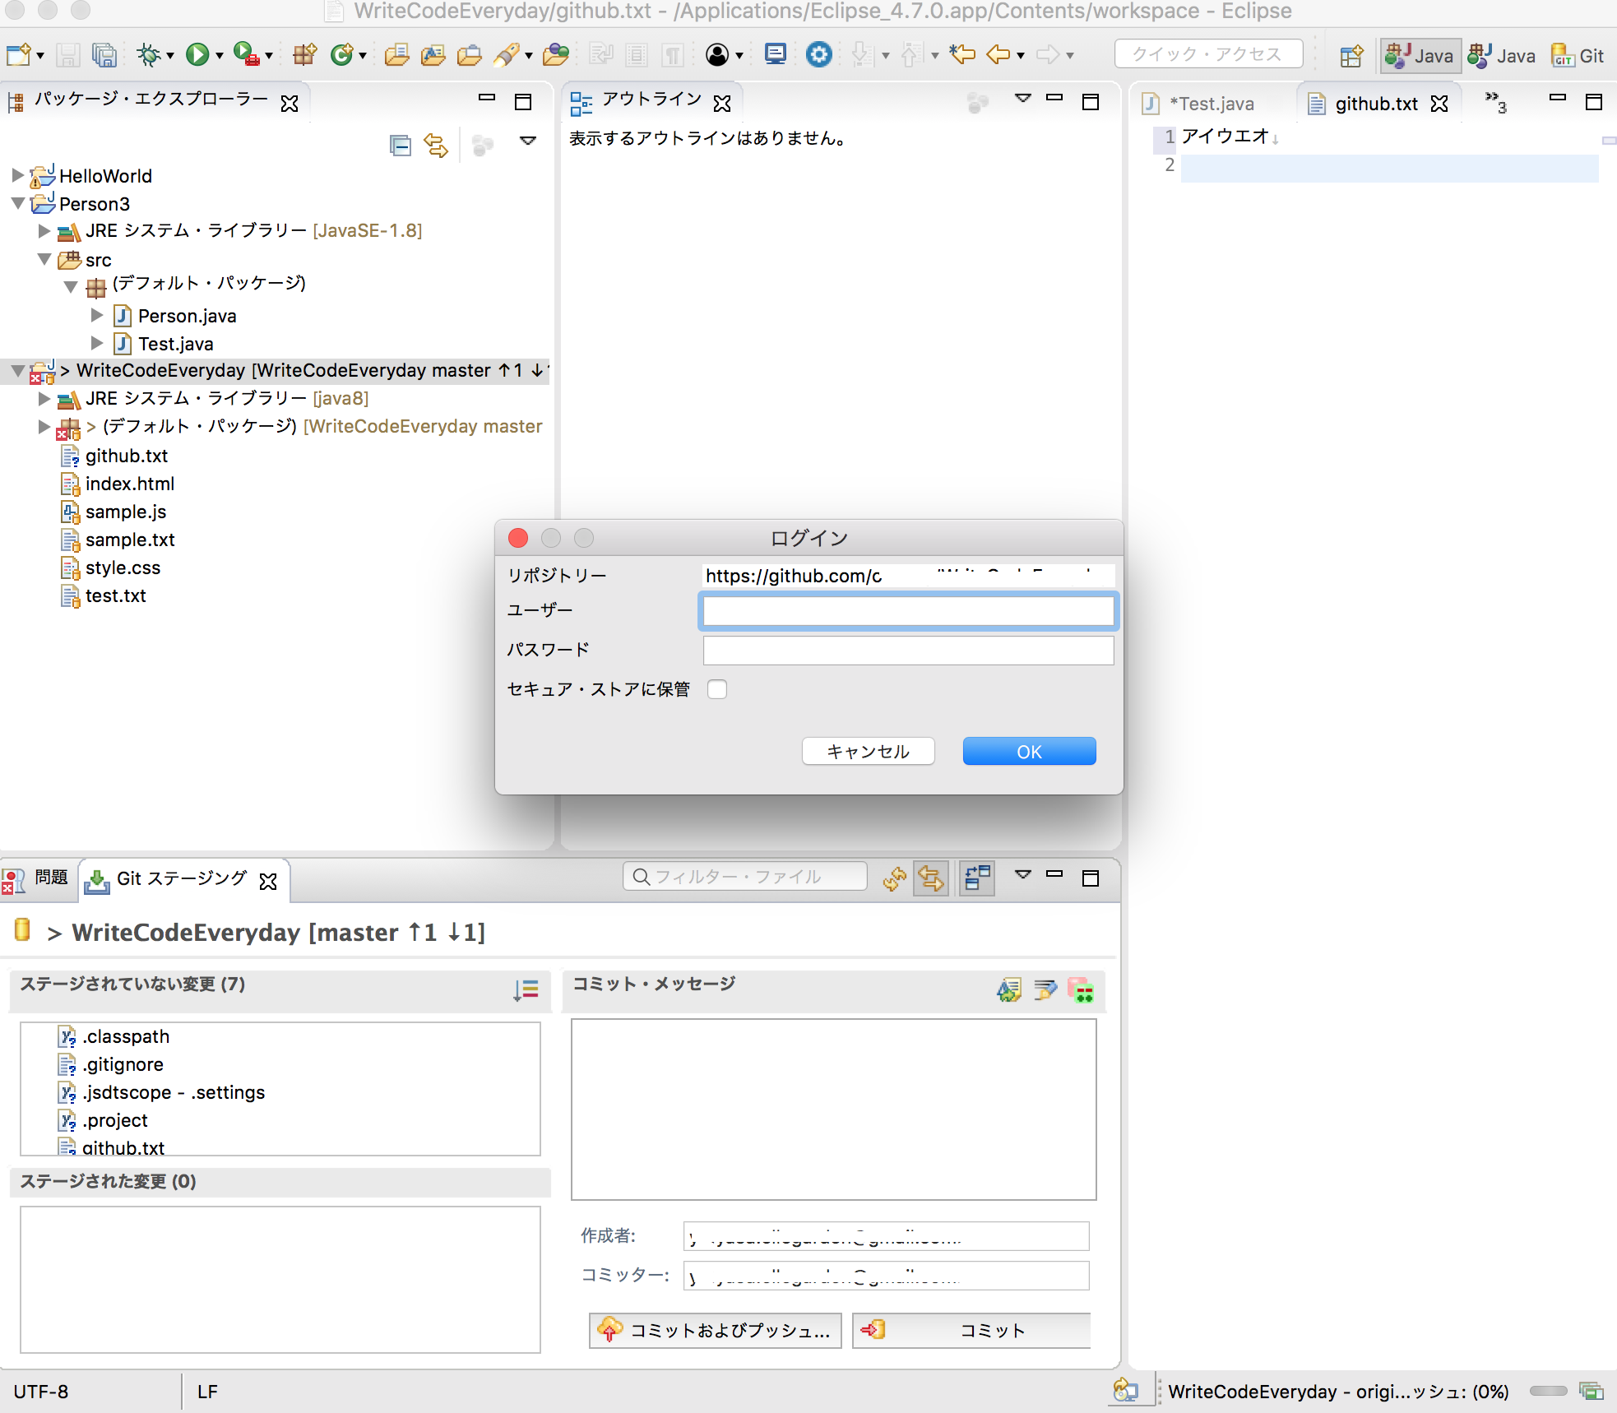Enable the セキュア・ストアに保管 checkbox

(x=718, y=689)
